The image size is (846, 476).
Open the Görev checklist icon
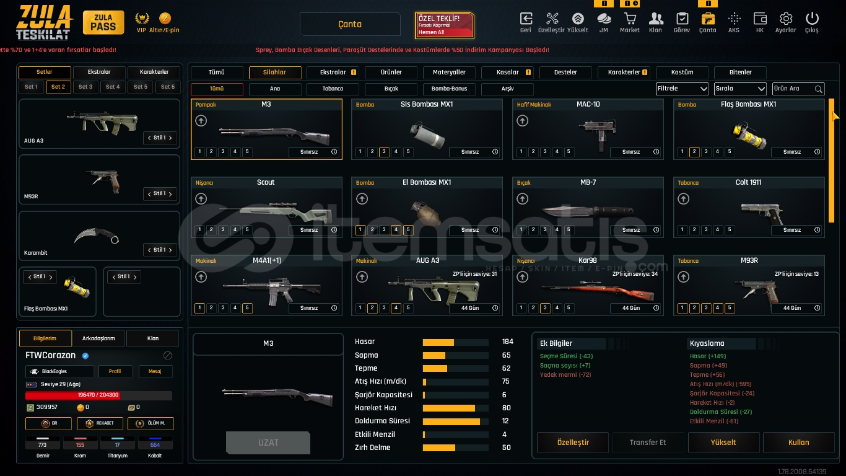pyautogui.click(x=682, y=19)
